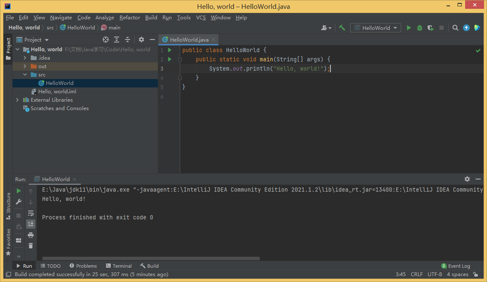The height and width of the screenshot is (282, 487).
Task: Expand the .idea folder
Action: coord(25,58)
